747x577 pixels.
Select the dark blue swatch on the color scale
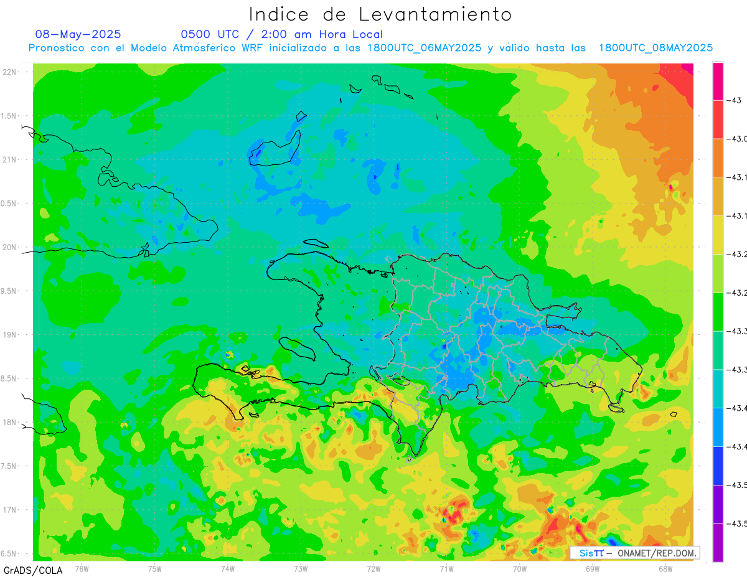pos(718,466)
